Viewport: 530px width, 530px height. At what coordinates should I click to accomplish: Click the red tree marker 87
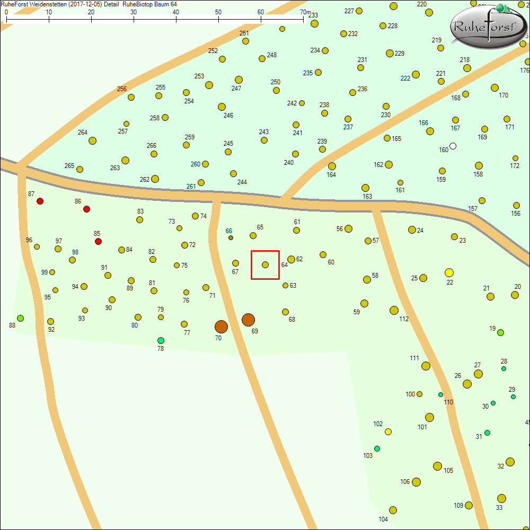(40, 201)
